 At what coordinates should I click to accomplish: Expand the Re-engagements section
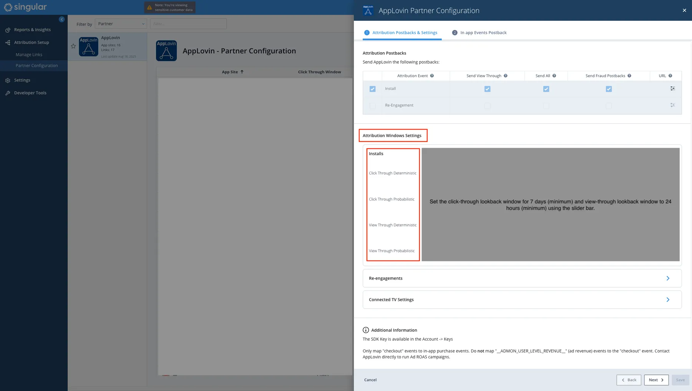[x=668, y=278]
